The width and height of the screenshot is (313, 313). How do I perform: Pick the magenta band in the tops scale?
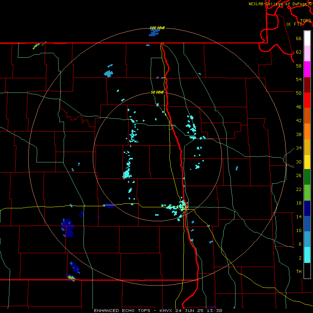[307, 69]
